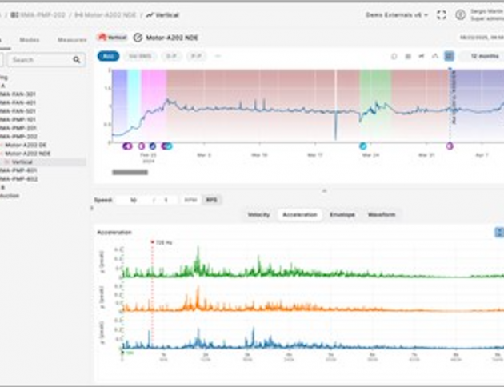
Task: Open the Envelope tab
Action: (342, 215)
